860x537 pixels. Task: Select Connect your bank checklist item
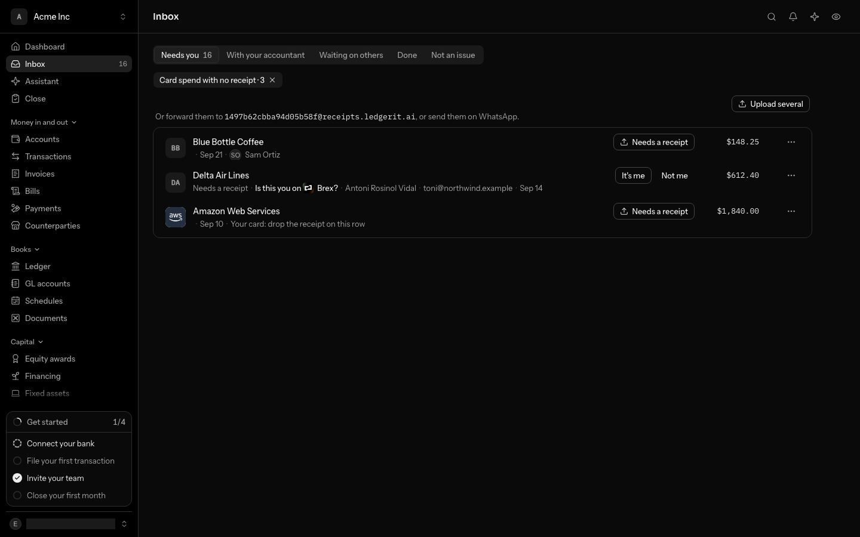(x=69, y=443)
